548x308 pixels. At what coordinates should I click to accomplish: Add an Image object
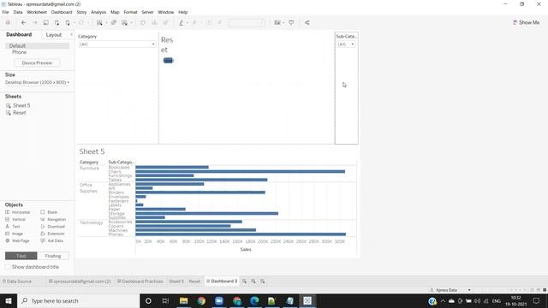coord(14,234)
